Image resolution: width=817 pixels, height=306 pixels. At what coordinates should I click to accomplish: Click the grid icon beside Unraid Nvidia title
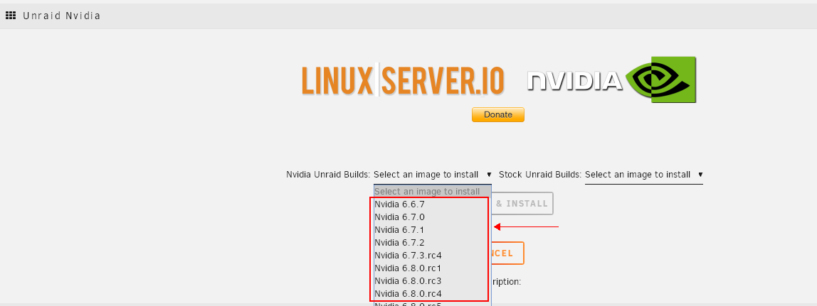pos(11,16)
